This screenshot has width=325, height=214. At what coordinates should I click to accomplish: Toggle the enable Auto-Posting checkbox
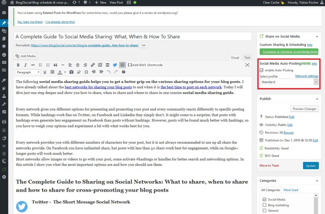coord(261,70)
